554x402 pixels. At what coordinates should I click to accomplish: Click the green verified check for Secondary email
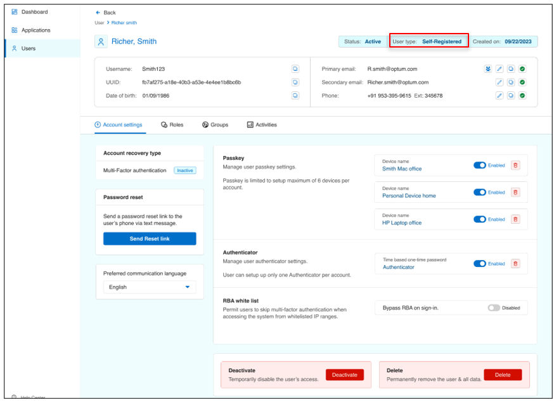[x=522, y=82]
